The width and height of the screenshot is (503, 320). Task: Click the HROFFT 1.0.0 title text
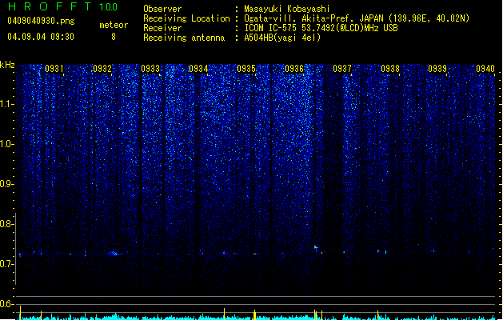pyautogui.click(x=63, y=6)
